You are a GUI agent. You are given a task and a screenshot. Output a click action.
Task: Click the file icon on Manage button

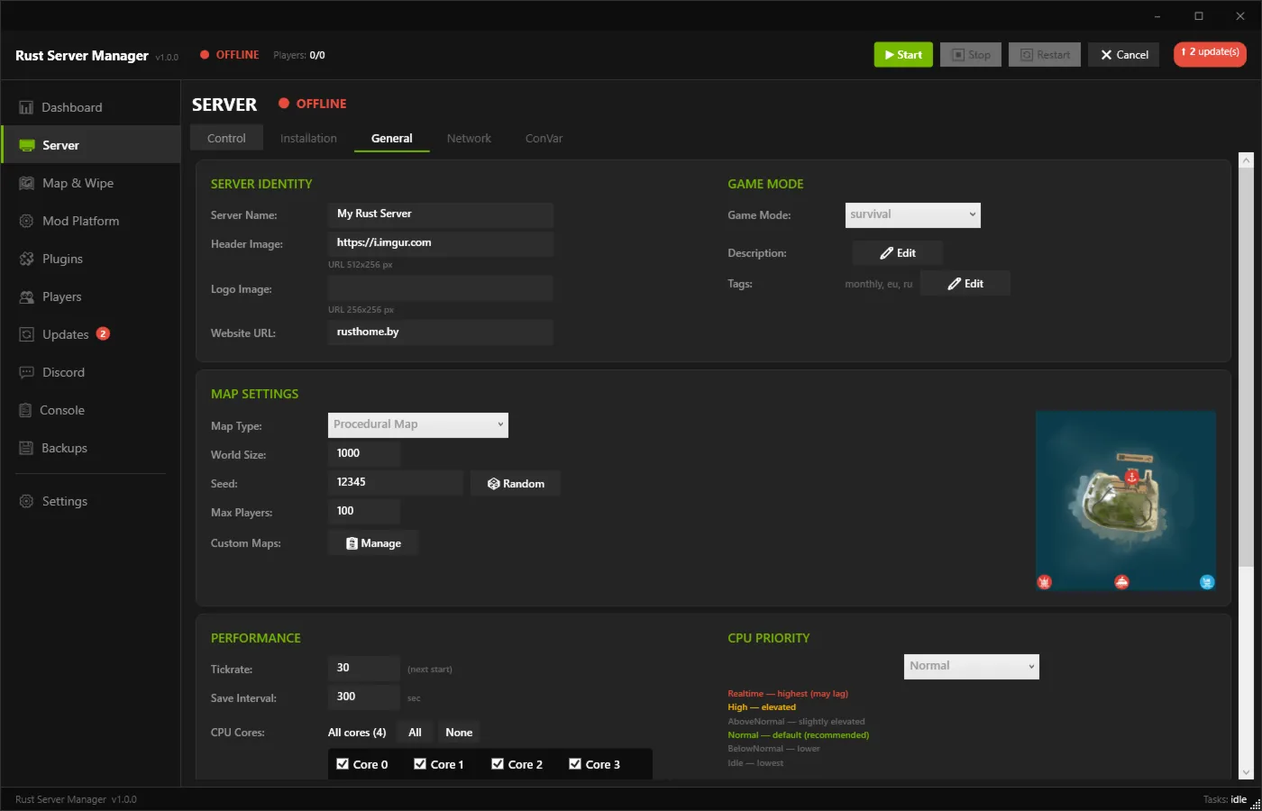point(352,543)
